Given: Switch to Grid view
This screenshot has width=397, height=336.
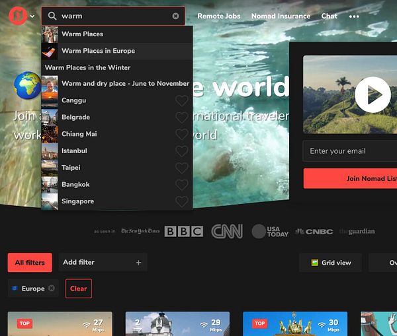Looking at the screenshot, I should point(330,263).
